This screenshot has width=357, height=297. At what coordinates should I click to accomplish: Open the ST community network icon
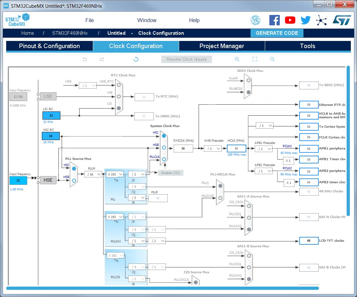click(x=321, y=20)
